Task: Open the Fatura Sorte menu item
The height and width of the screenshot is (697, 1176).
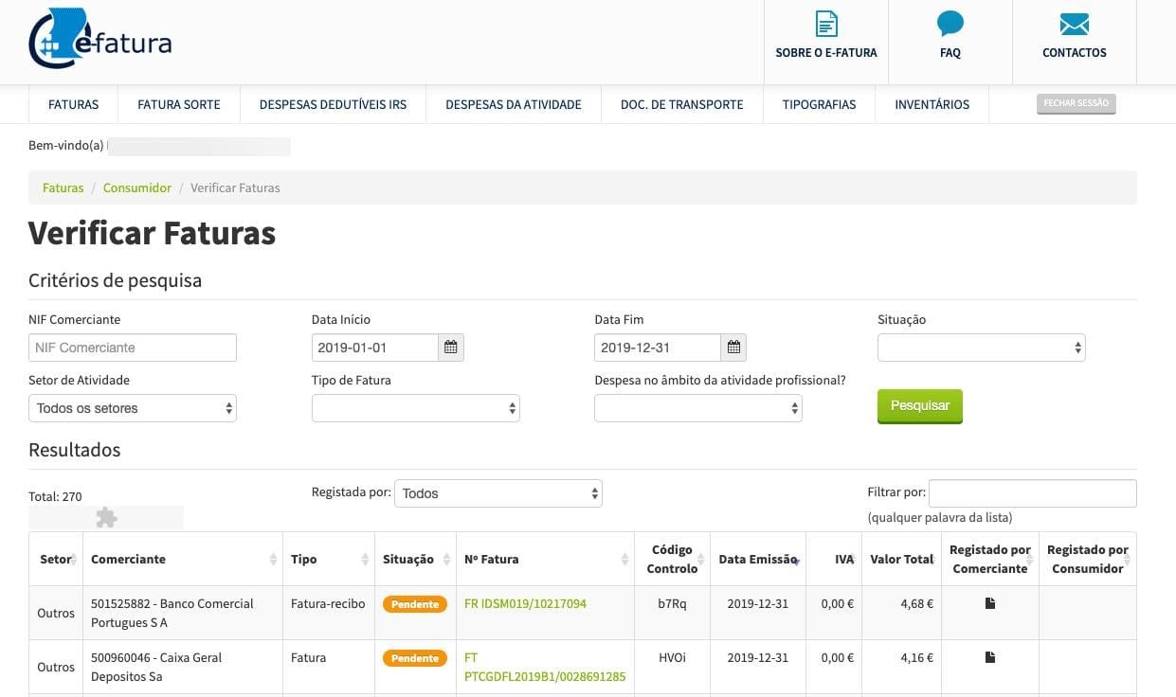Action: coord(178,104)
